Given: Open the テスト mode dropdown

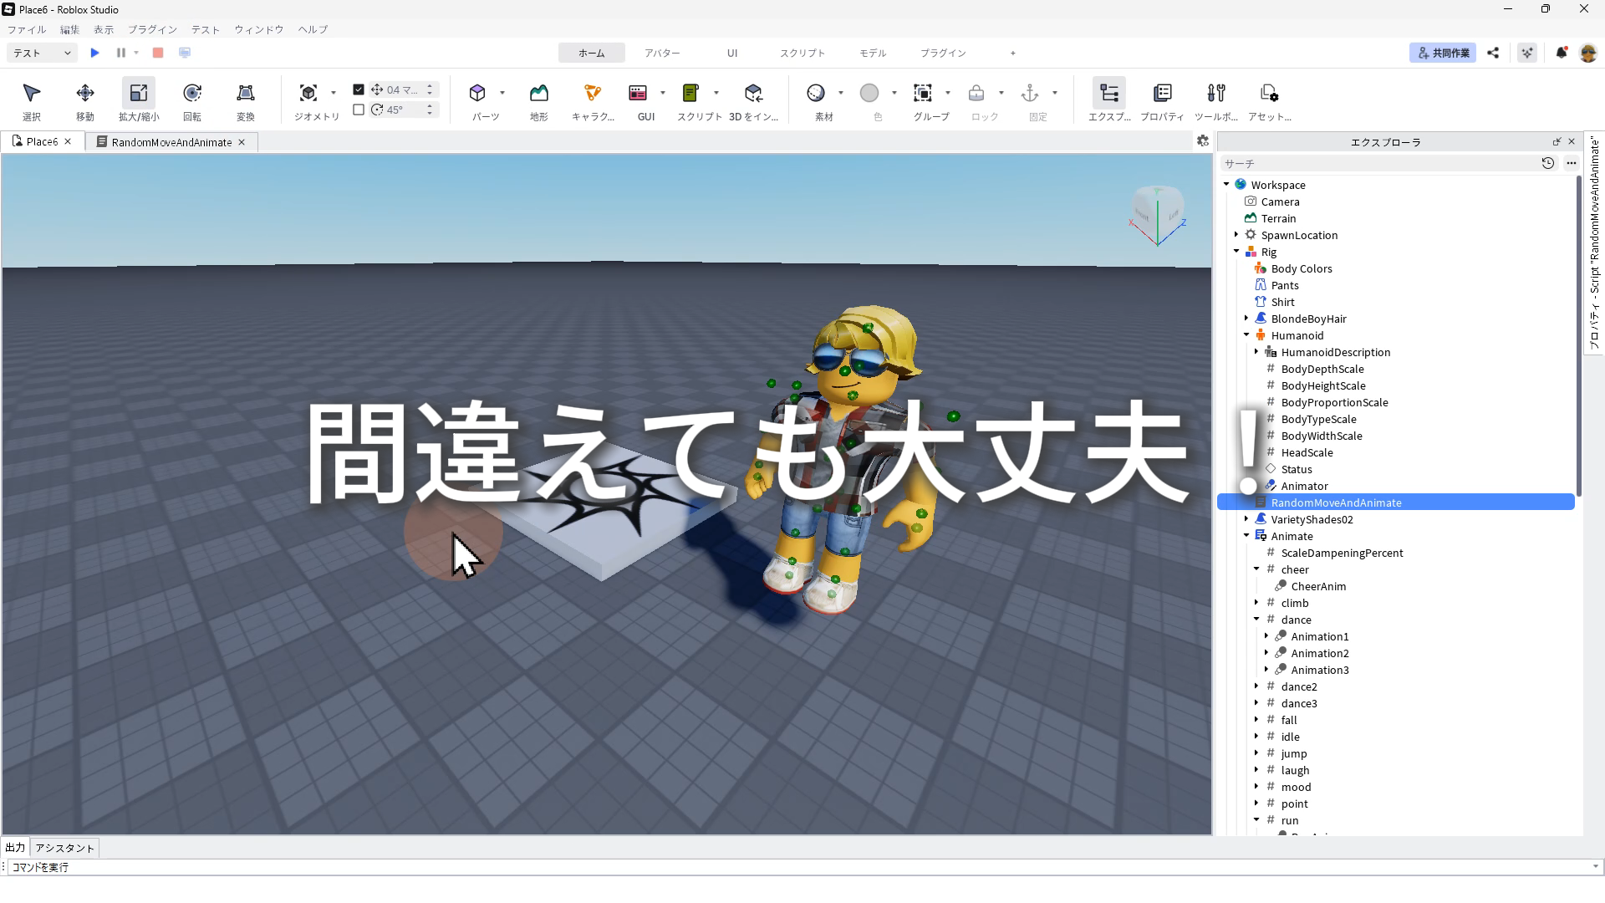Looking at the screenshot, I should point(42,53).
